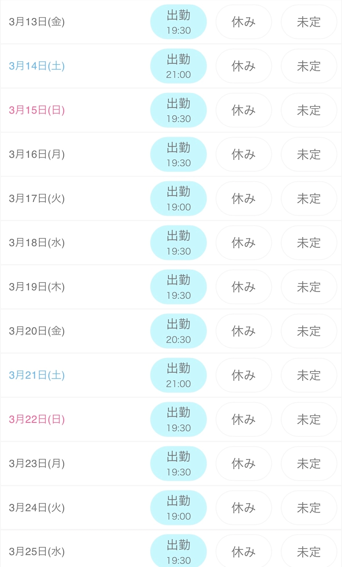
Task: Set 3月14日(土) to 未定
Action: (x=309, y=66)
